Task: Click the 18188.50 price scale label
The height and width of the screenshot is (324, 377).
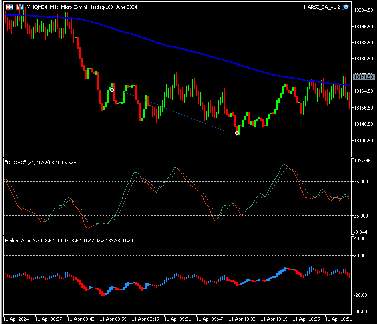Action: [364, 43]
